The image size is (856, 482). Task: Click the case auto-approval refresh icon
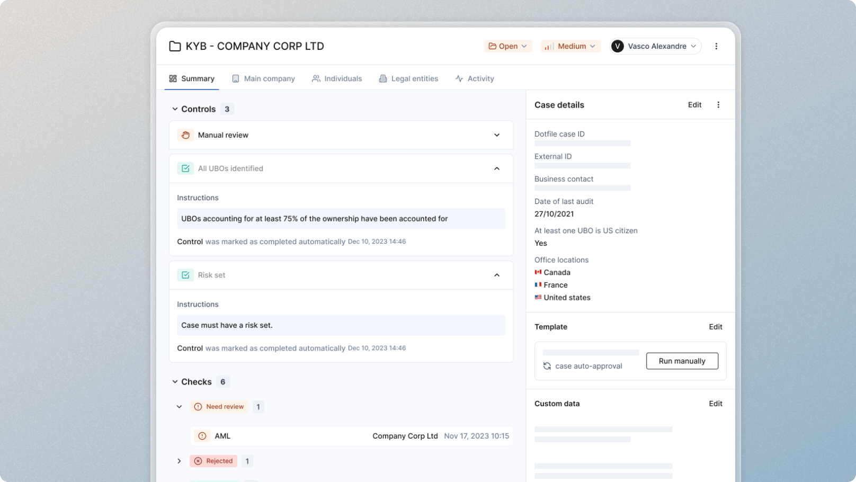pyautogui.click(x=547, y=366)
